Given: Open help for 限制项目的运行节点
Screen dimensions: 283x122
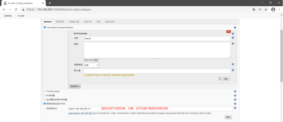Looking at the screenshot, I should 235,104.
